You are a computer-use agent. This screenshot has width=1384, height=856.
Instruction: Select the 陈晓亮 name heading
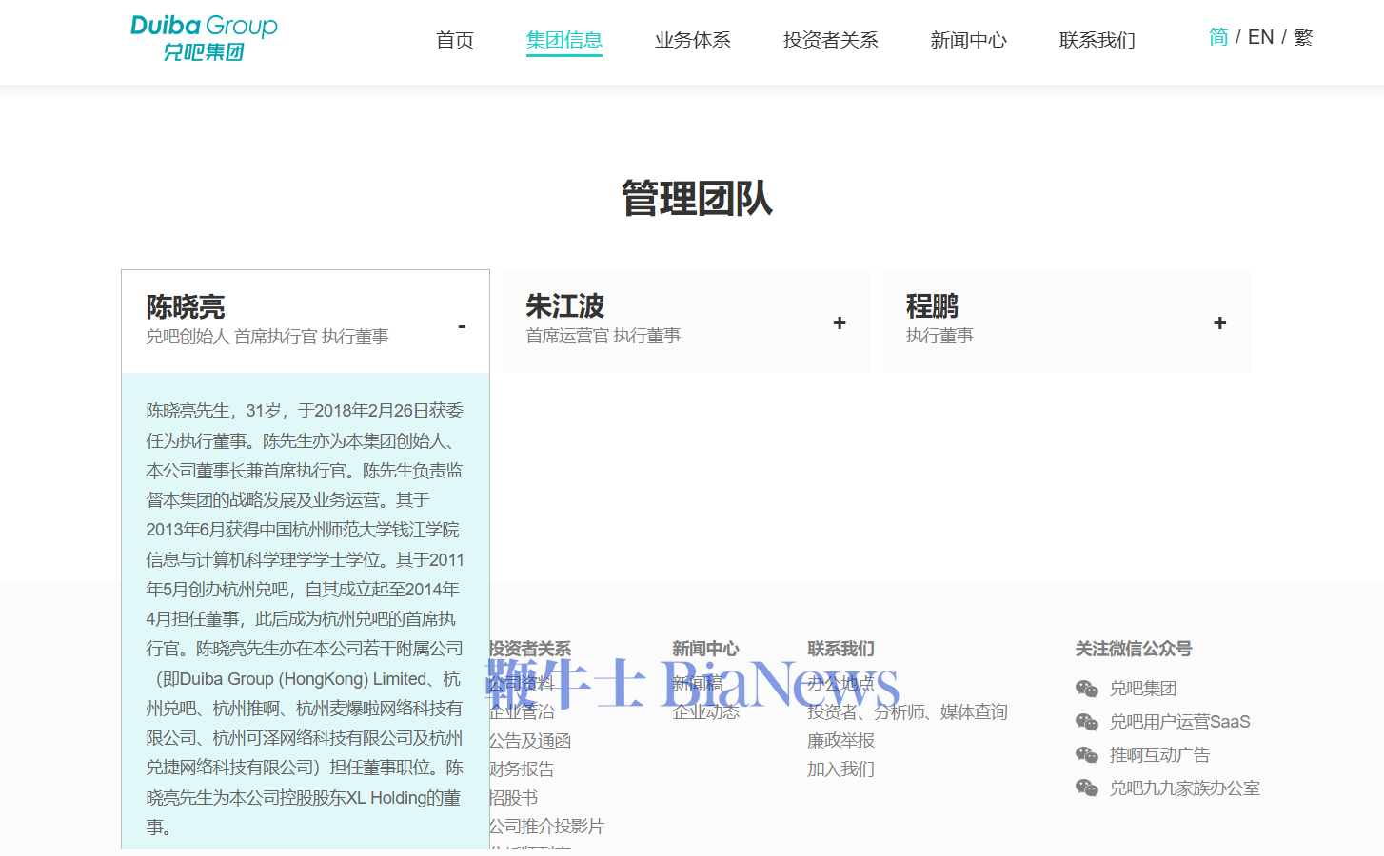point(186,306)
